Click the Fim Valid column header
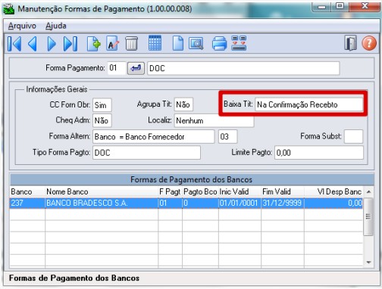The width and height of the screenshot is (382, 289). point(283,191)
